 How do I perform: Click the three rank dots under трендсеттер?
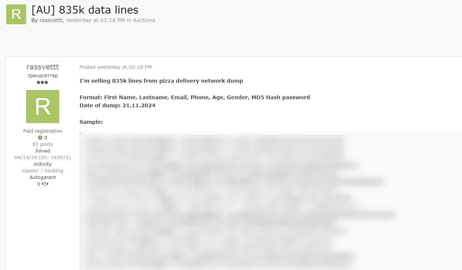point(43,82)
